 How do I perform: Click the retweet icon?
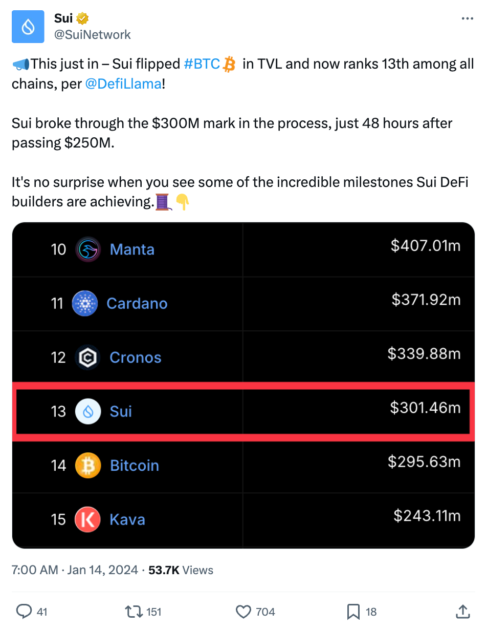pyautogui.click(x=134, y=611)
